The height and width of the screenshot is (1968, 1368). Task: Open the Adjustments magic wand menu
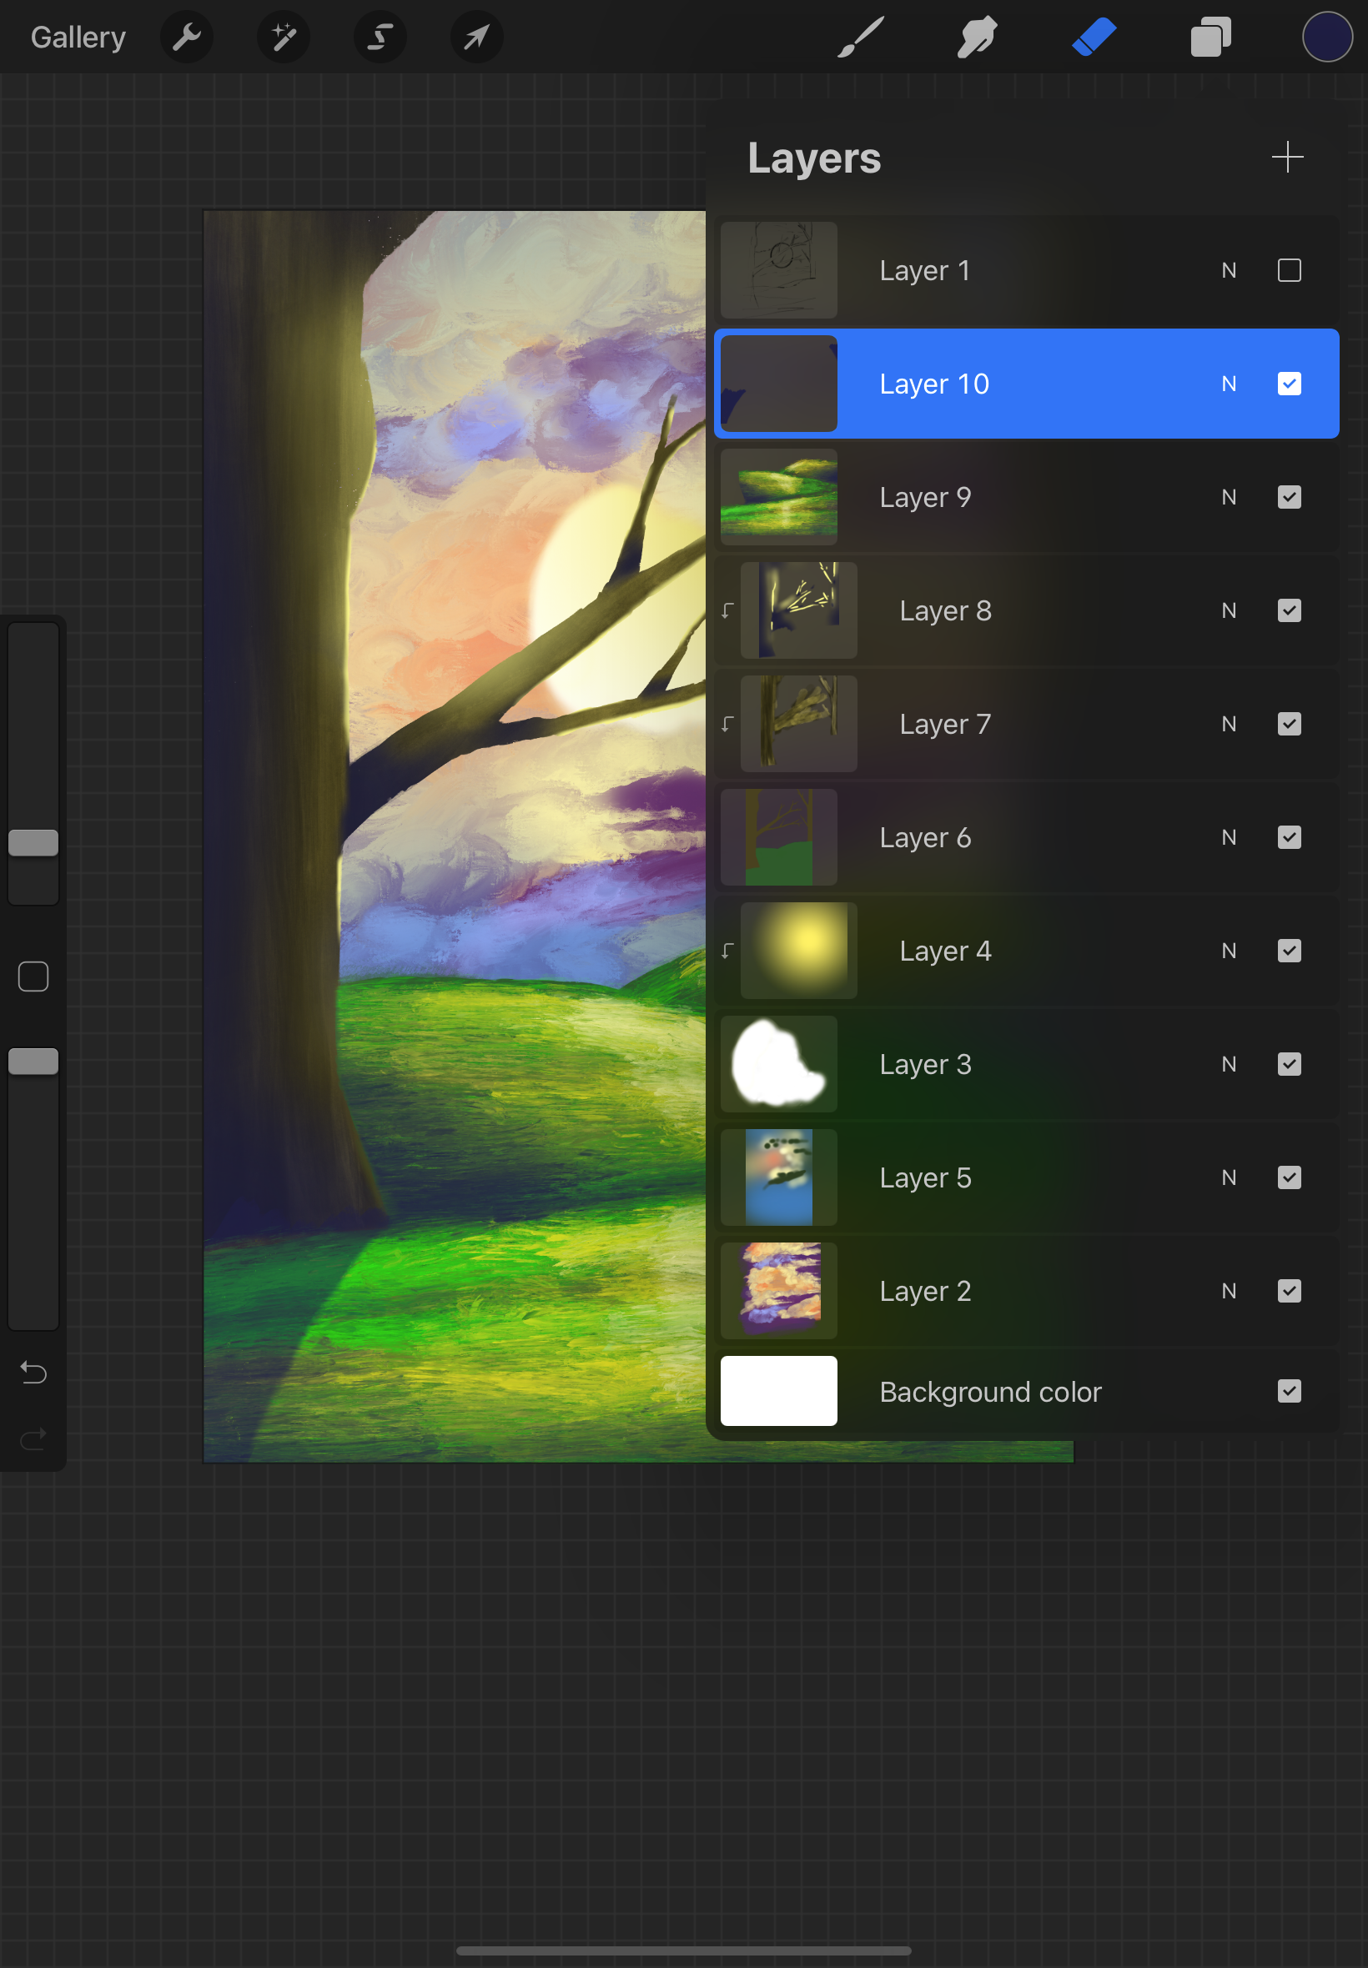(283, 36)
